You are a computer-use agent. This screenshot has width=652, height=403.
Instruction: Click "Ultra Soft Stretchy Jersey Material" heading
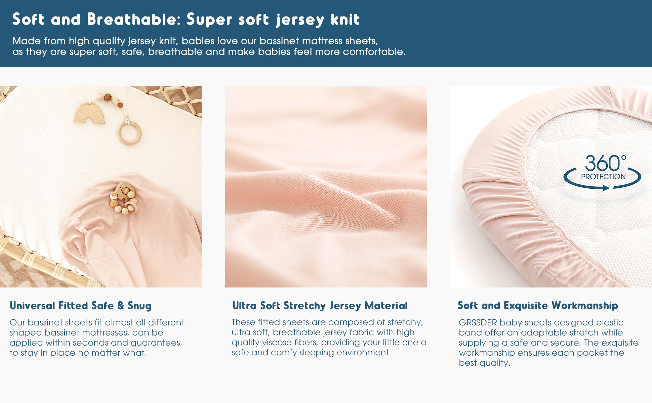tap(320, 306)
